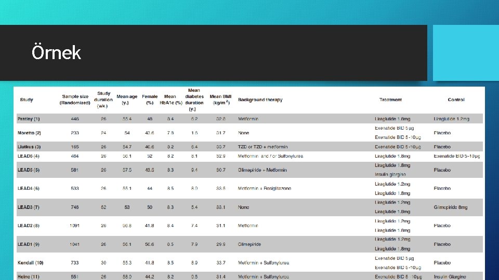This screenshot has height=280, width=499.
Task: Select female percentage "50.6" in LEAD1 row
Action: 150,244
